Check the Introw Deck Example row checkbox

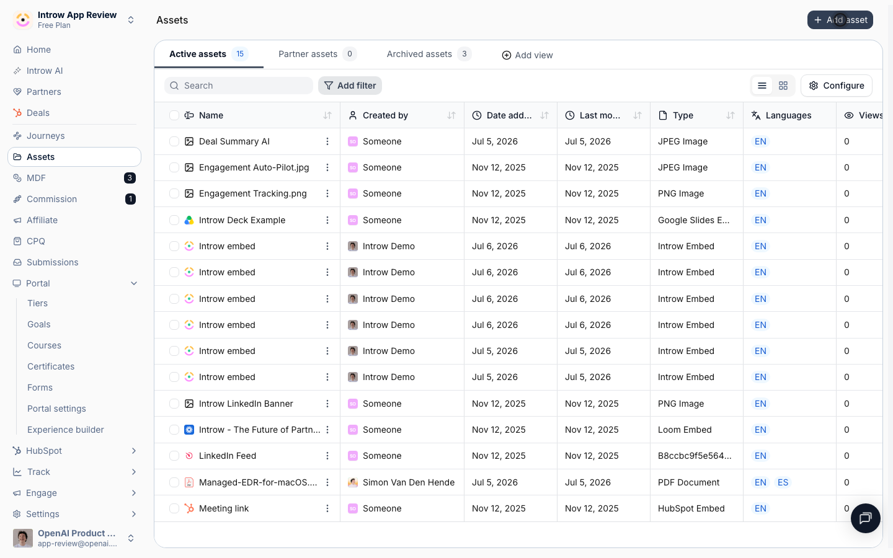point(174,220)
